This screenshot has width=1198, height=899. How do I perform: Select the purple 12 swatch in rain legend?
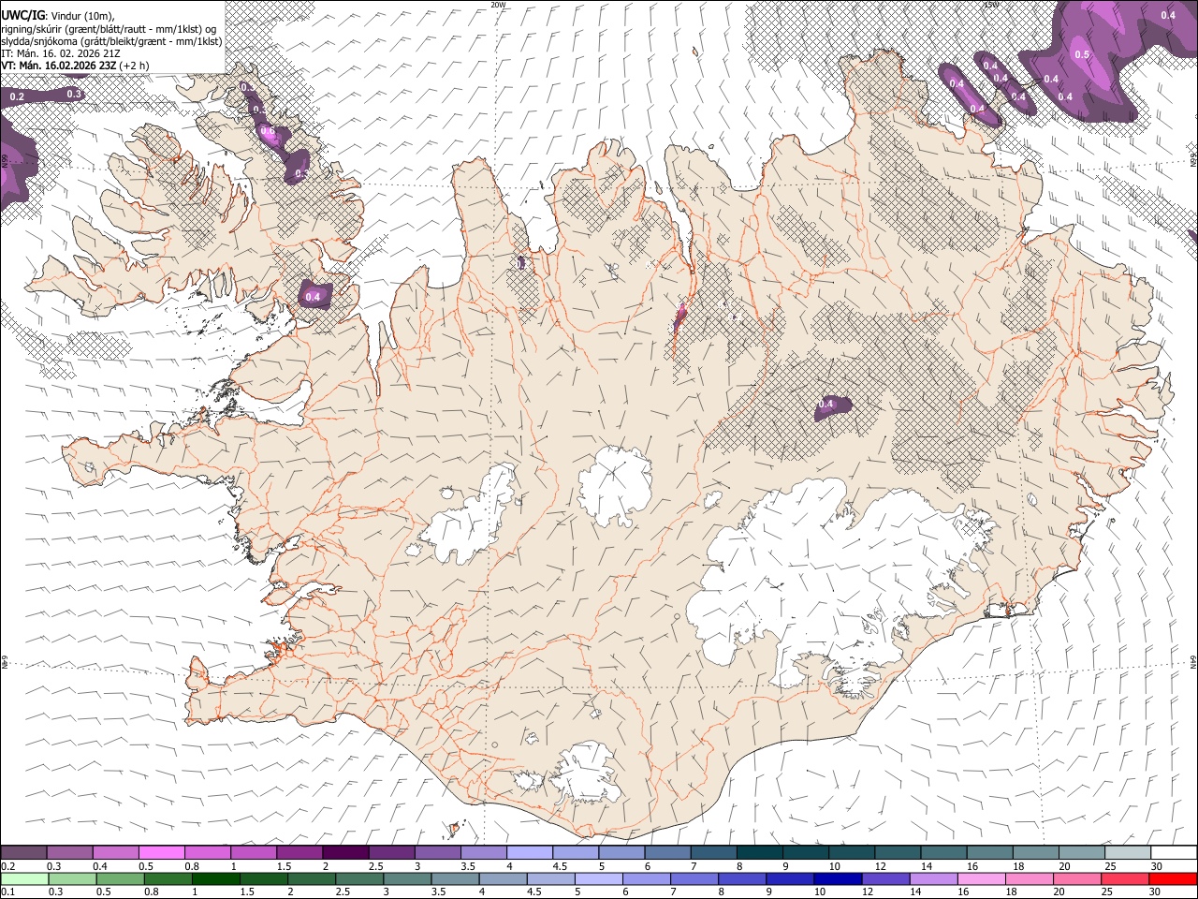pos(884,878)
